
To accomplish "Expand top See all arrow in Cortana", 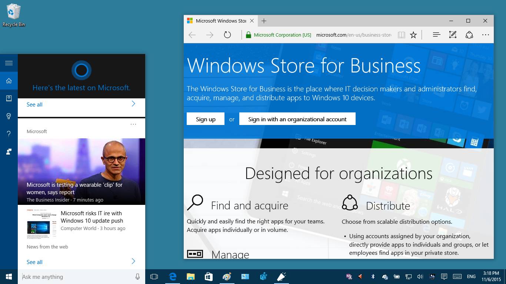I will click(133, 104).
